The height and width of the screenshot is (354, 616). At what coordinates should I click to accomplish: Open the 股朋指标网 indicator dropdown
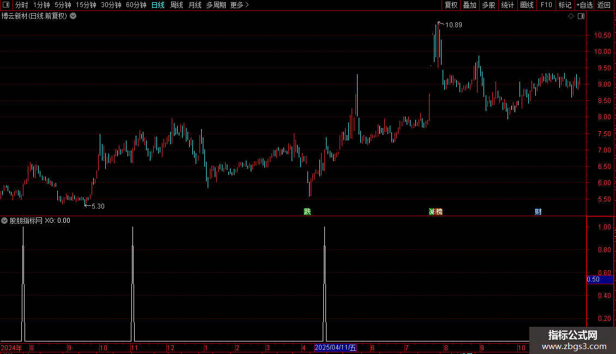click(x=4, y=221)
